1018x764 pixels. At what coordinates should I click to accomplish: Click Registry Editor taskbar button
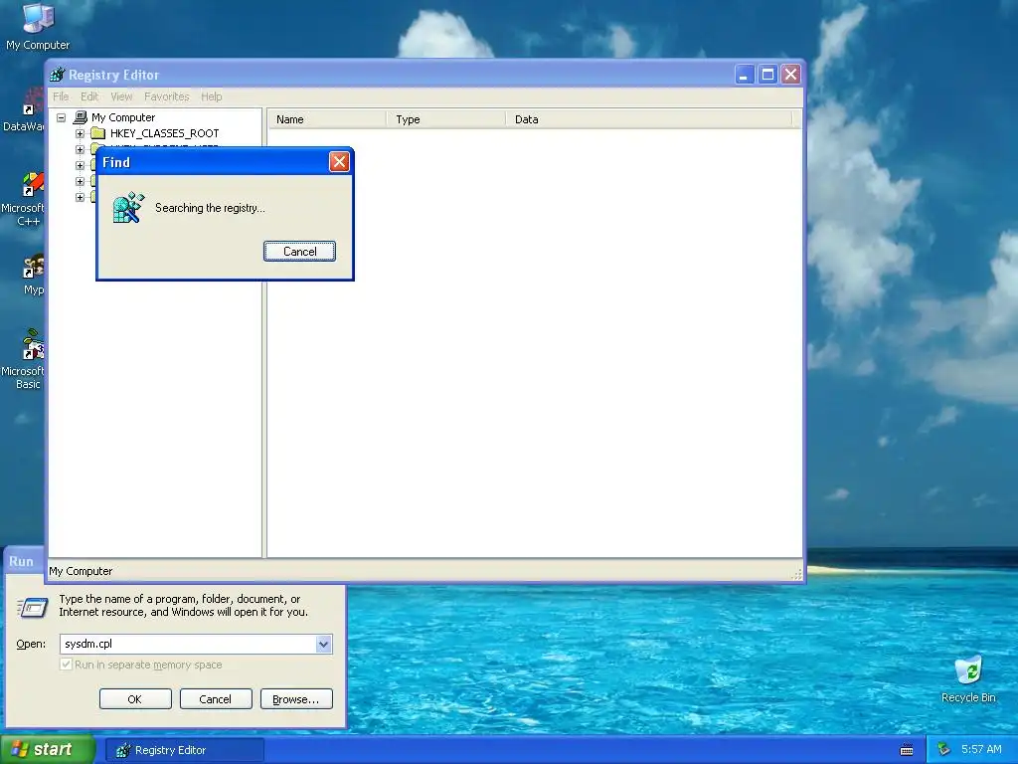pos(184,750)
